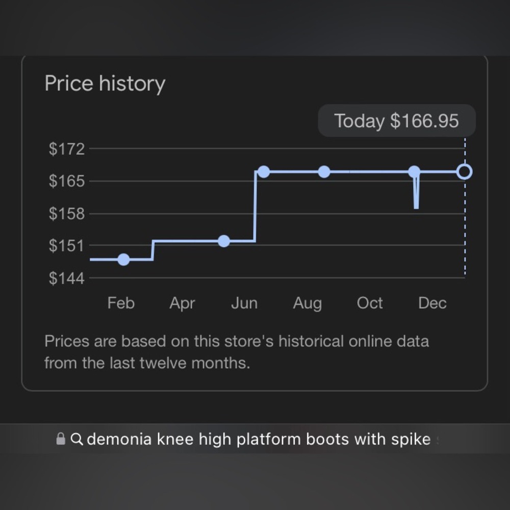Click the Price history heading

pos(105,84)
